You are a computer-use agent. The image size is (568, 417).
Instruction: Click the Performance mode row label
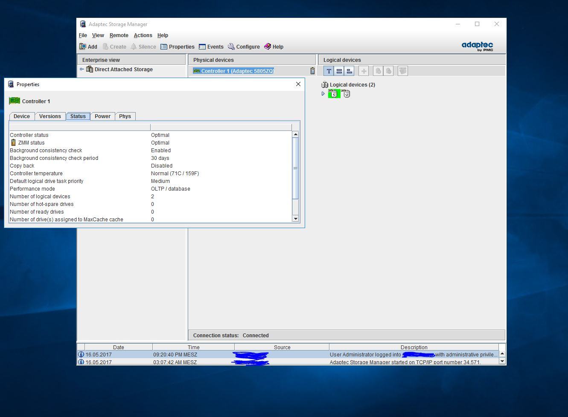[x=32, y=189]
